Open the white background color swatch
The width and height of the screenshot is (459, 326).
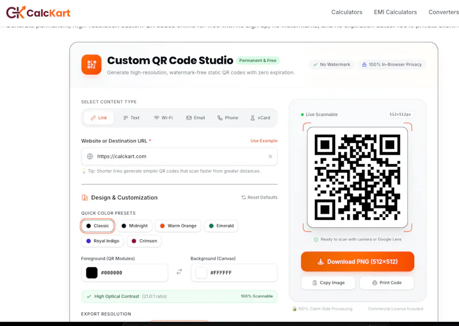(x=201, y=273)
